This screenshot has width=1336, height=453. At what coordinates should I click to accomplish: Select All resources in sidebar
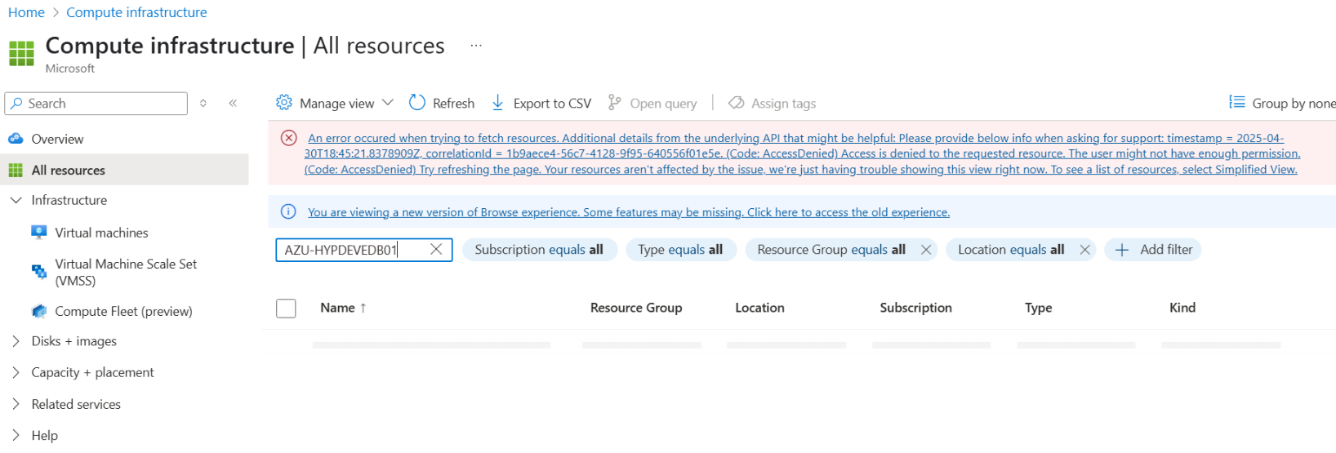pos(124,170)
